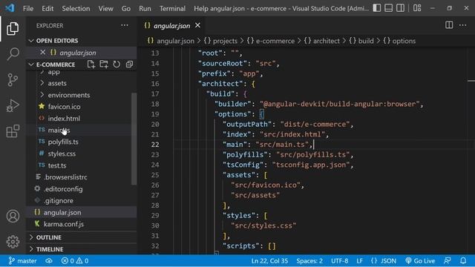Open .editorconfig in the Explorer

click(x=82, y=189)
